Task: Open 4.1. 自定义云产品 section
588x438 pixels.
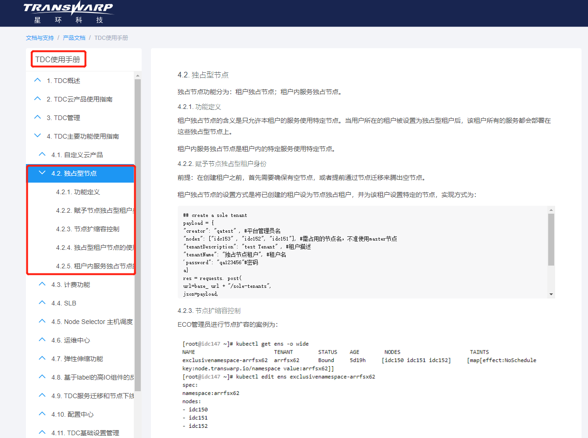Action: pyautogui.click(x=77, y=155)
